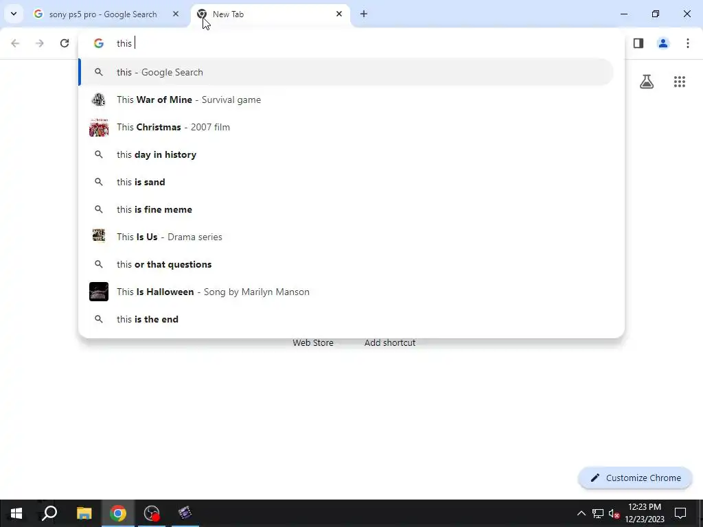
Task: Open the Chrome three-dot menu
Action: tap(688, 43)
